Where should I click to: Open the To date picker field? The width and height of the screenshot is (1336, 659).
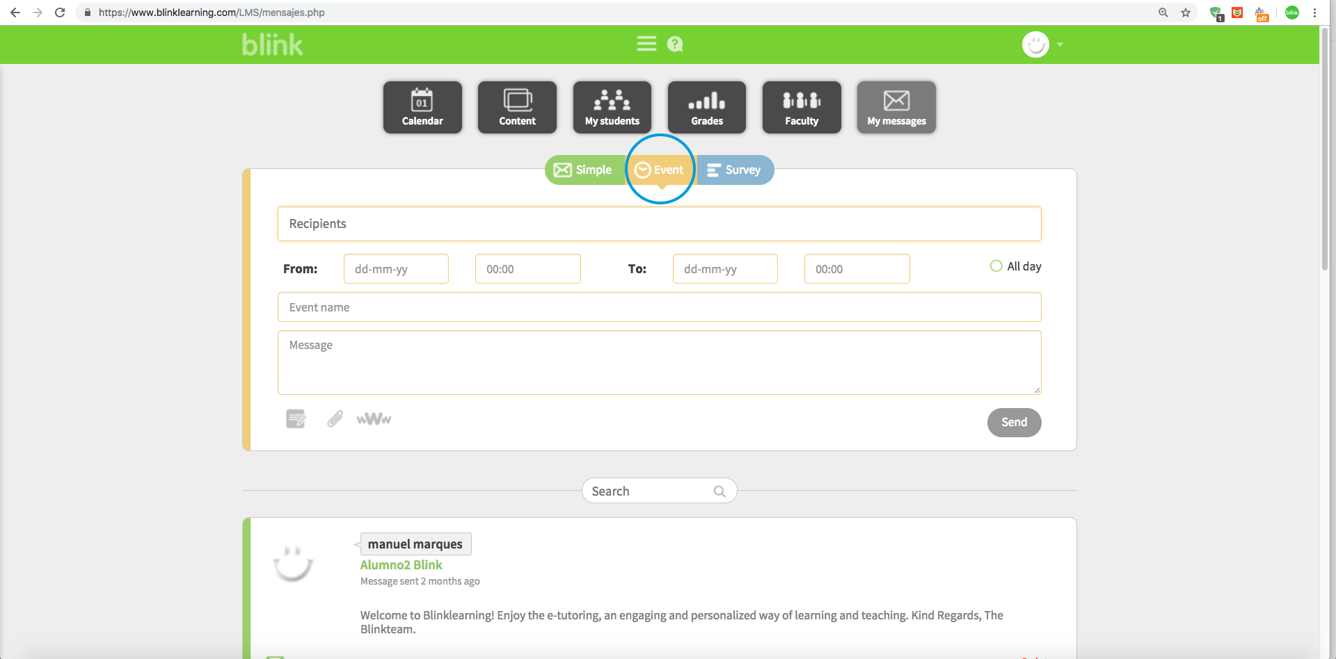[x=724, y=269]
